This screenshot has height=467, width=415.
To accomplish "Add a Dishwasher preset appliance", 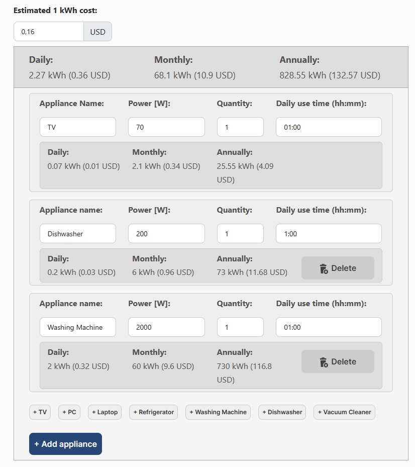I will click(282, 412).
